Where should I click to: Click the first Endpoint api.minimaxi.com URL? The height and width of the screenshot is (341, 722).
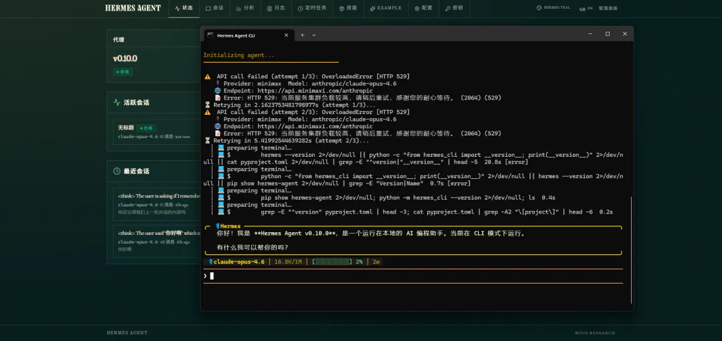(x=315, y=91)
